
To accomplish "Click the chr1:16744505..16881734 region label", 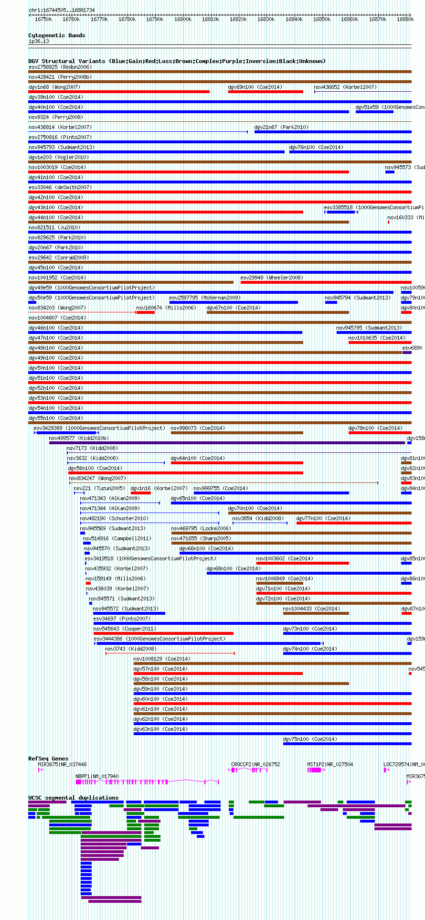I will (x=62, y=10).
